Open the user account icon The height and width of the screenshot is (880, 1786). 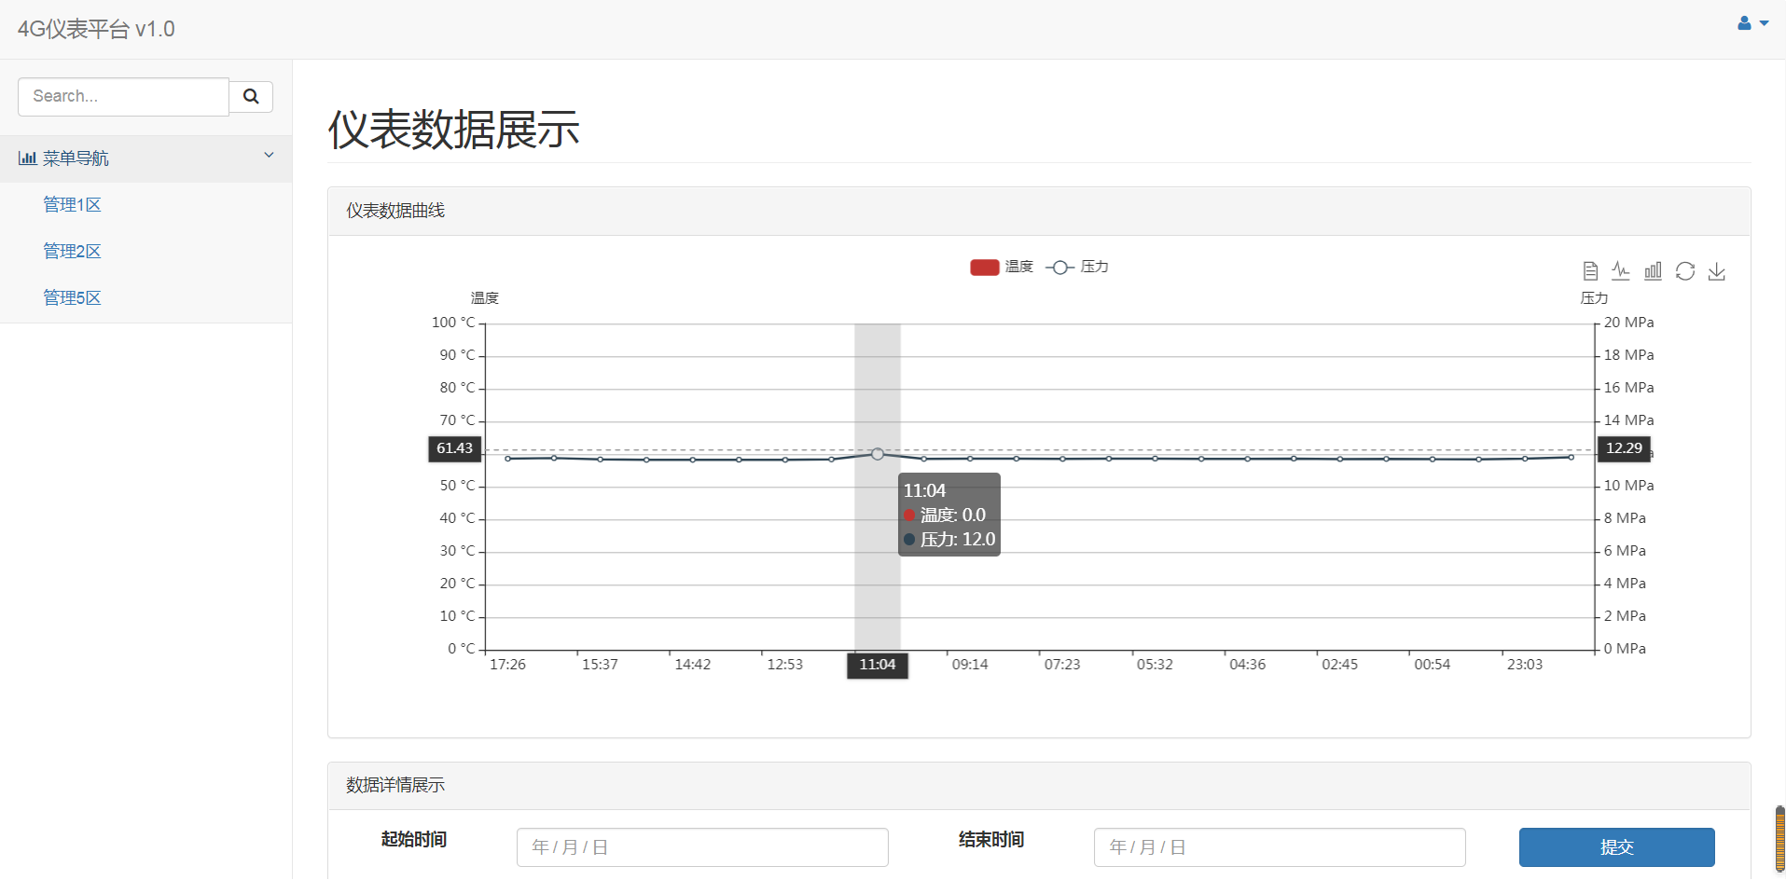point(1743,23)
